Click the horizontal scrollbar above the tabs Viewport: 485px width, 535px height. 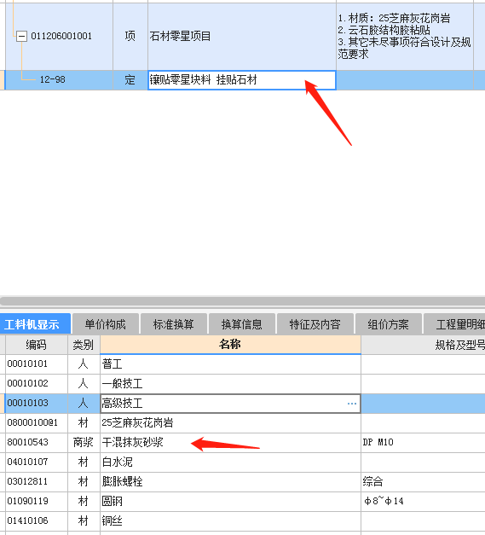click(x=242, y=301)
